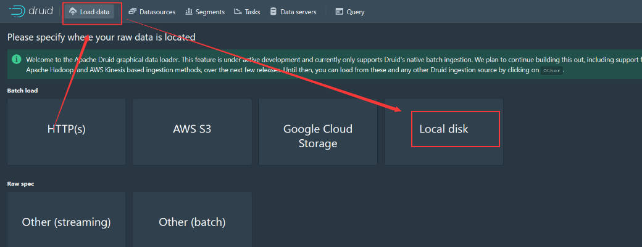
Task: Go to the Datasources tab
Action: point(151,12)
